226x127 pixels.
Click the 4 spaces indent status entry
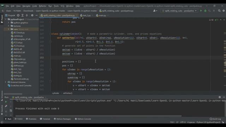click(191, 122)
